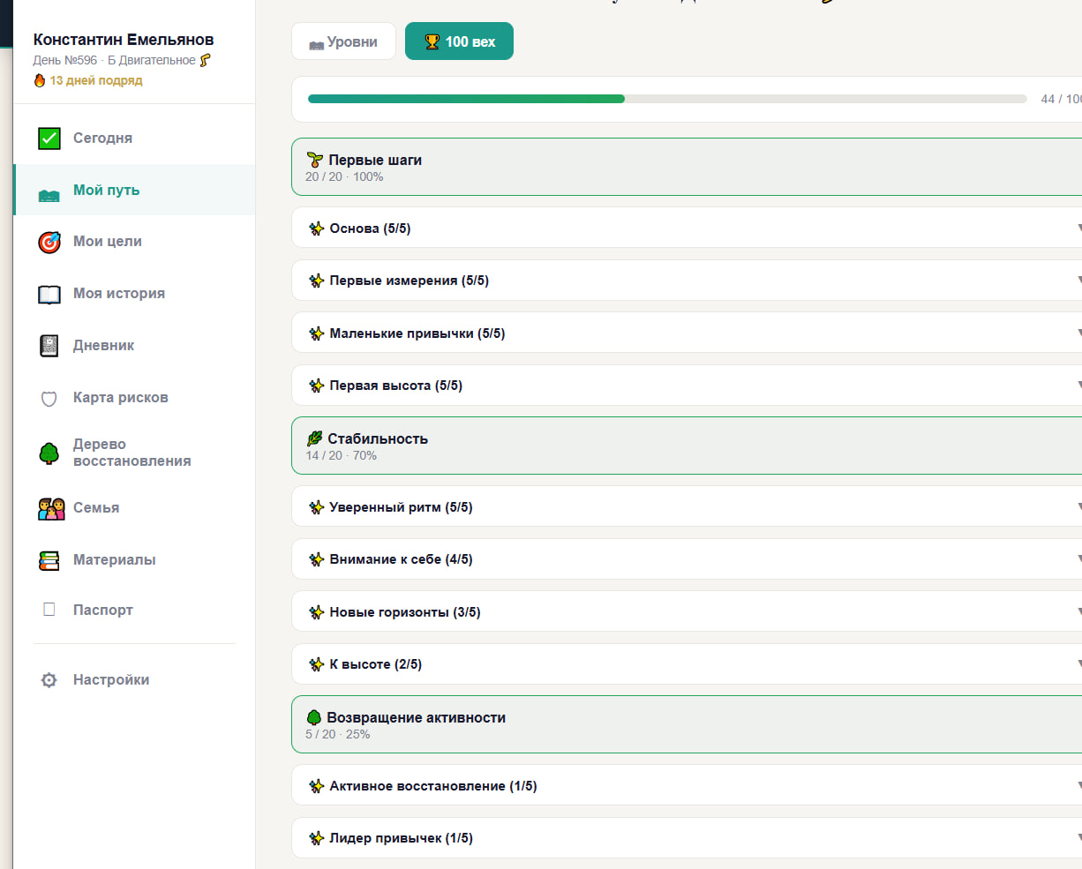Click the open book icon for Моя история

49,295
